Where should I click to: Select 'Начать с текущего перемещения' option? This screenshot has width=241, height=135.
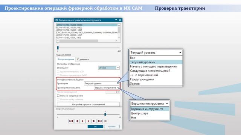tap(156, 66)
